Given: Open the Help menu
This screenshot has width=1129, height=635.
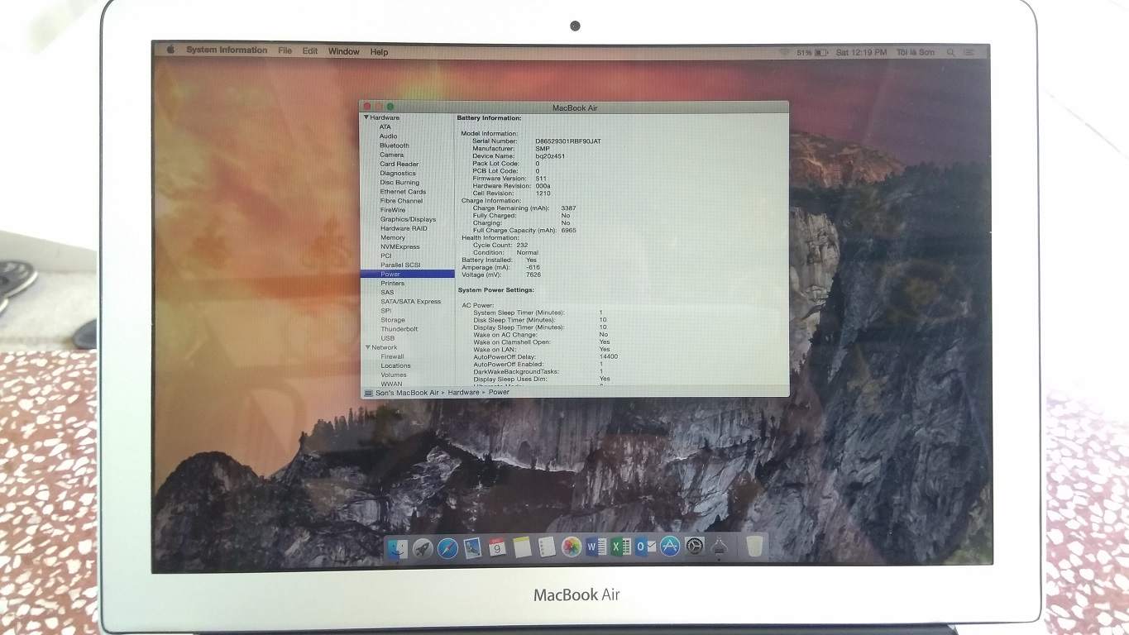Looking at the screenshot, I should [379, 52].
